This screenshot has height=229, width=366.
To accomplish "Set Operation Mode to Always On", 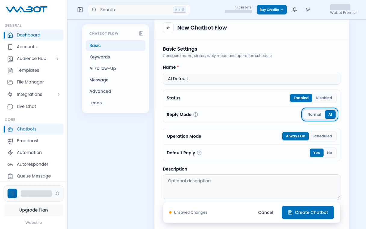I will click(296, 136).
